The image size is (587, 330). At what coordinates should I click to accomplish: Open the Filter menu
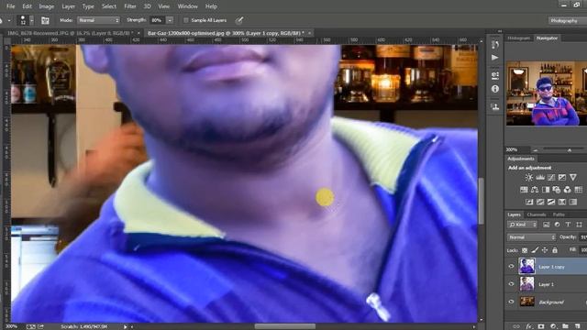[x=130, y=6]
